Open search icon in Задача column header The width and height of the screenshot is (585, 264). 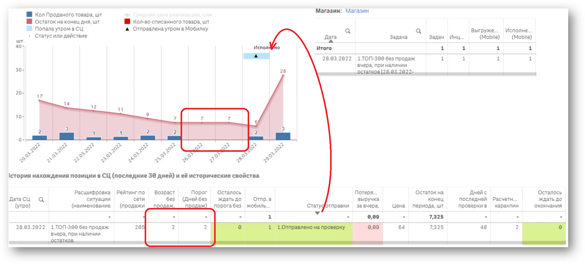[x=418, y=31]
